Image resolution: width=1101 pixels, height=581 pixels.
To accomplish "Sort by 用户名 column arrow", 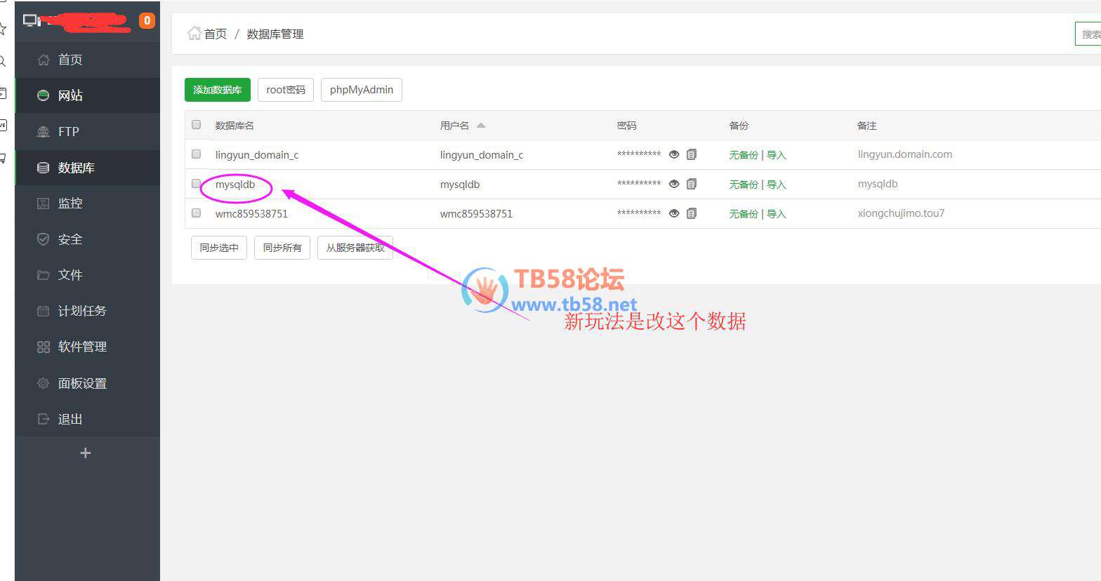I will click(481, 126).
